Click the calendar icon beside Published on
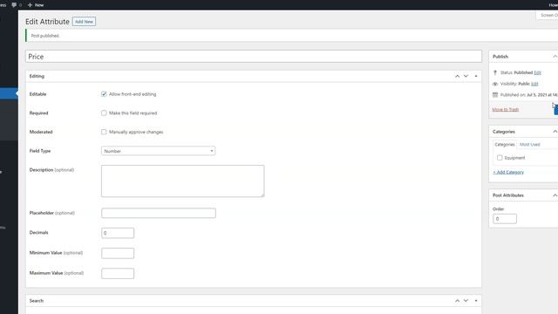Screen dimensions: 558x314 point(495,95)
